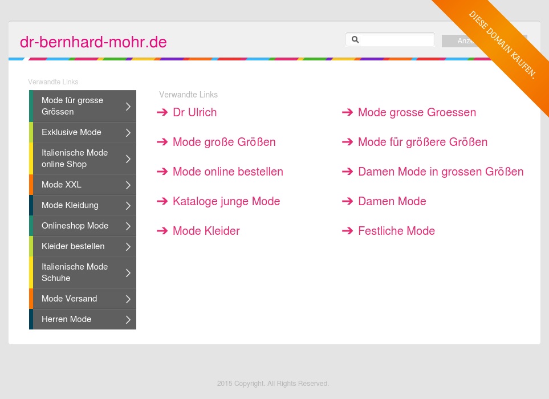Click the arrow icon beside Kataloge junge Mode
The image size is (549, 399).
pyautogui.click(x=162, y=201)
